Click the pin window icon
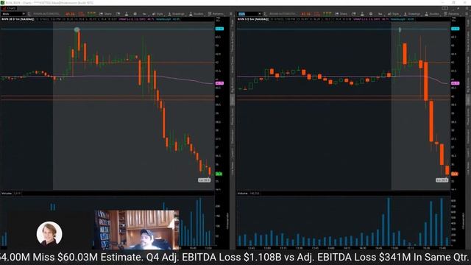Viewport: 471px width, 265px height. point(458,8)
